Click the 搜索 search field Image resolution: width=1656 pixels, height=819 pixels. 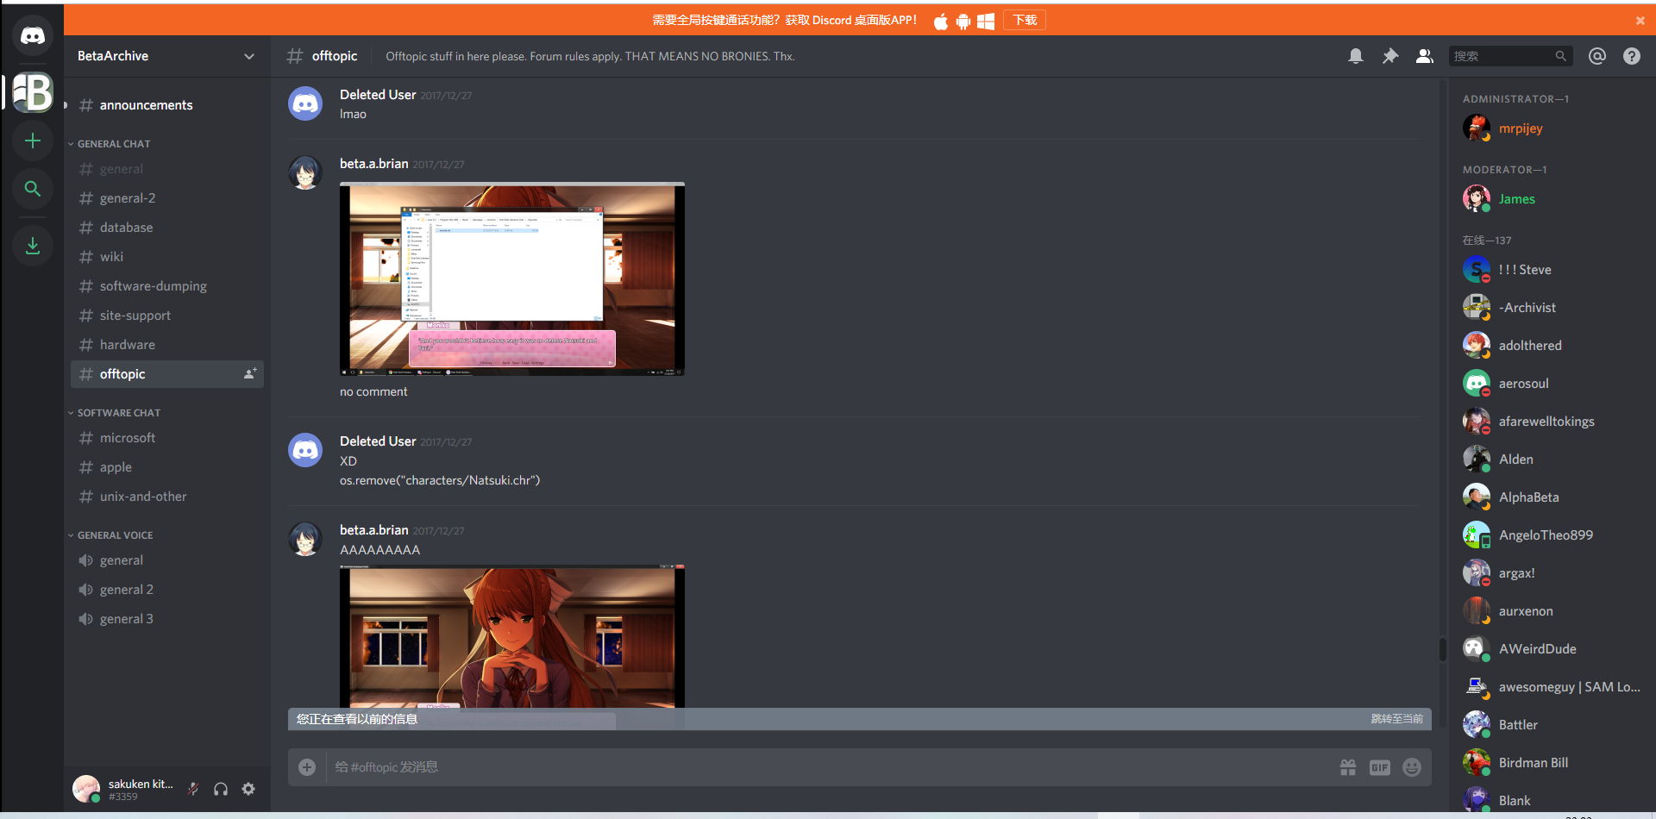click(1510, 56)
